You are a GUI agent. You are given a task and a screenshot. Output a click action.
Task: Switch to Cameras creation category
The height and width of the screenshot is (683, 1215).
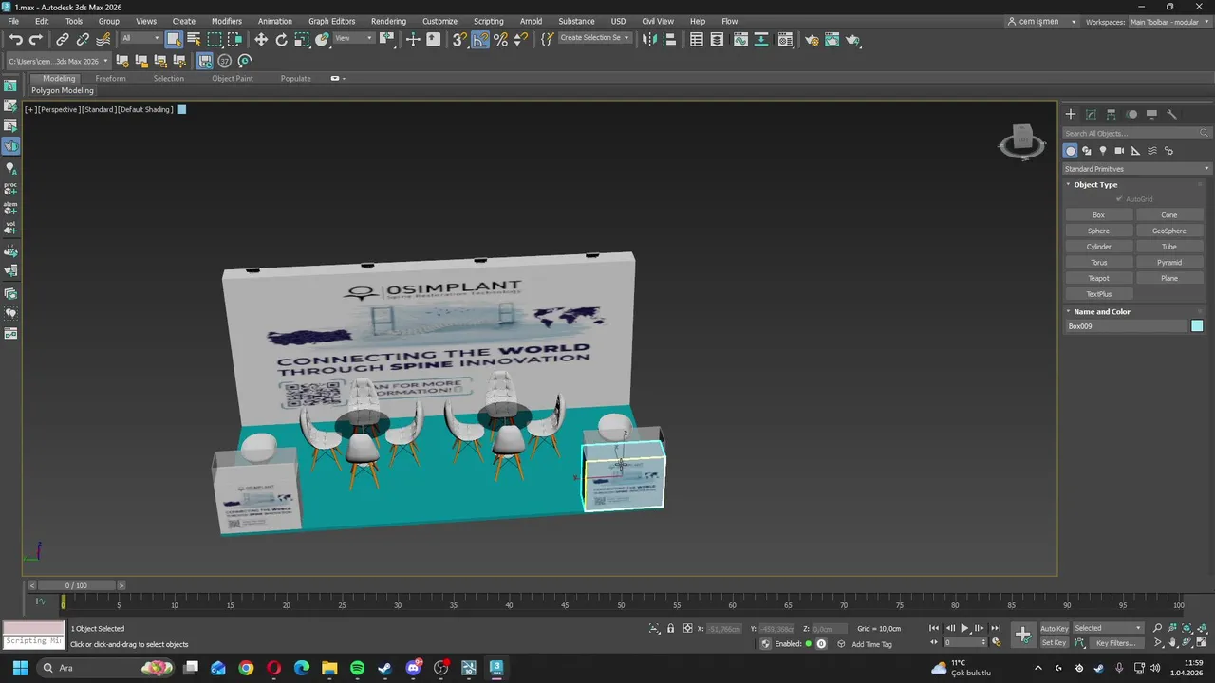1119,150
